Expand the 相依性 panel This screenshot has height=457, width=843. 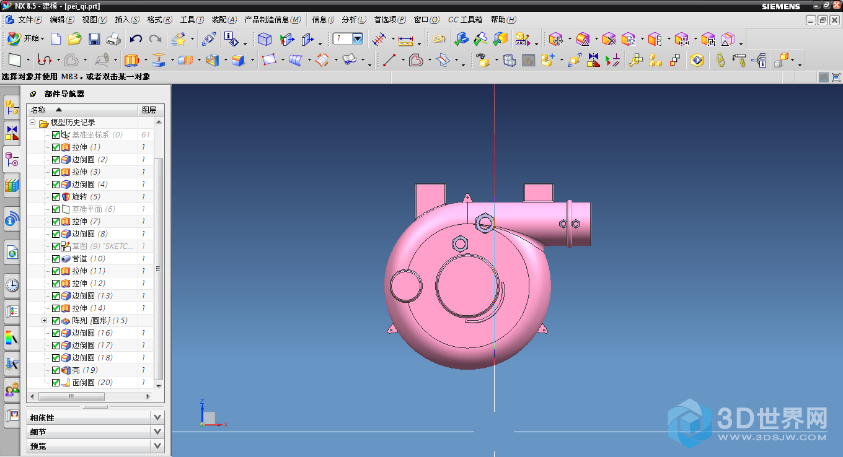157,417
